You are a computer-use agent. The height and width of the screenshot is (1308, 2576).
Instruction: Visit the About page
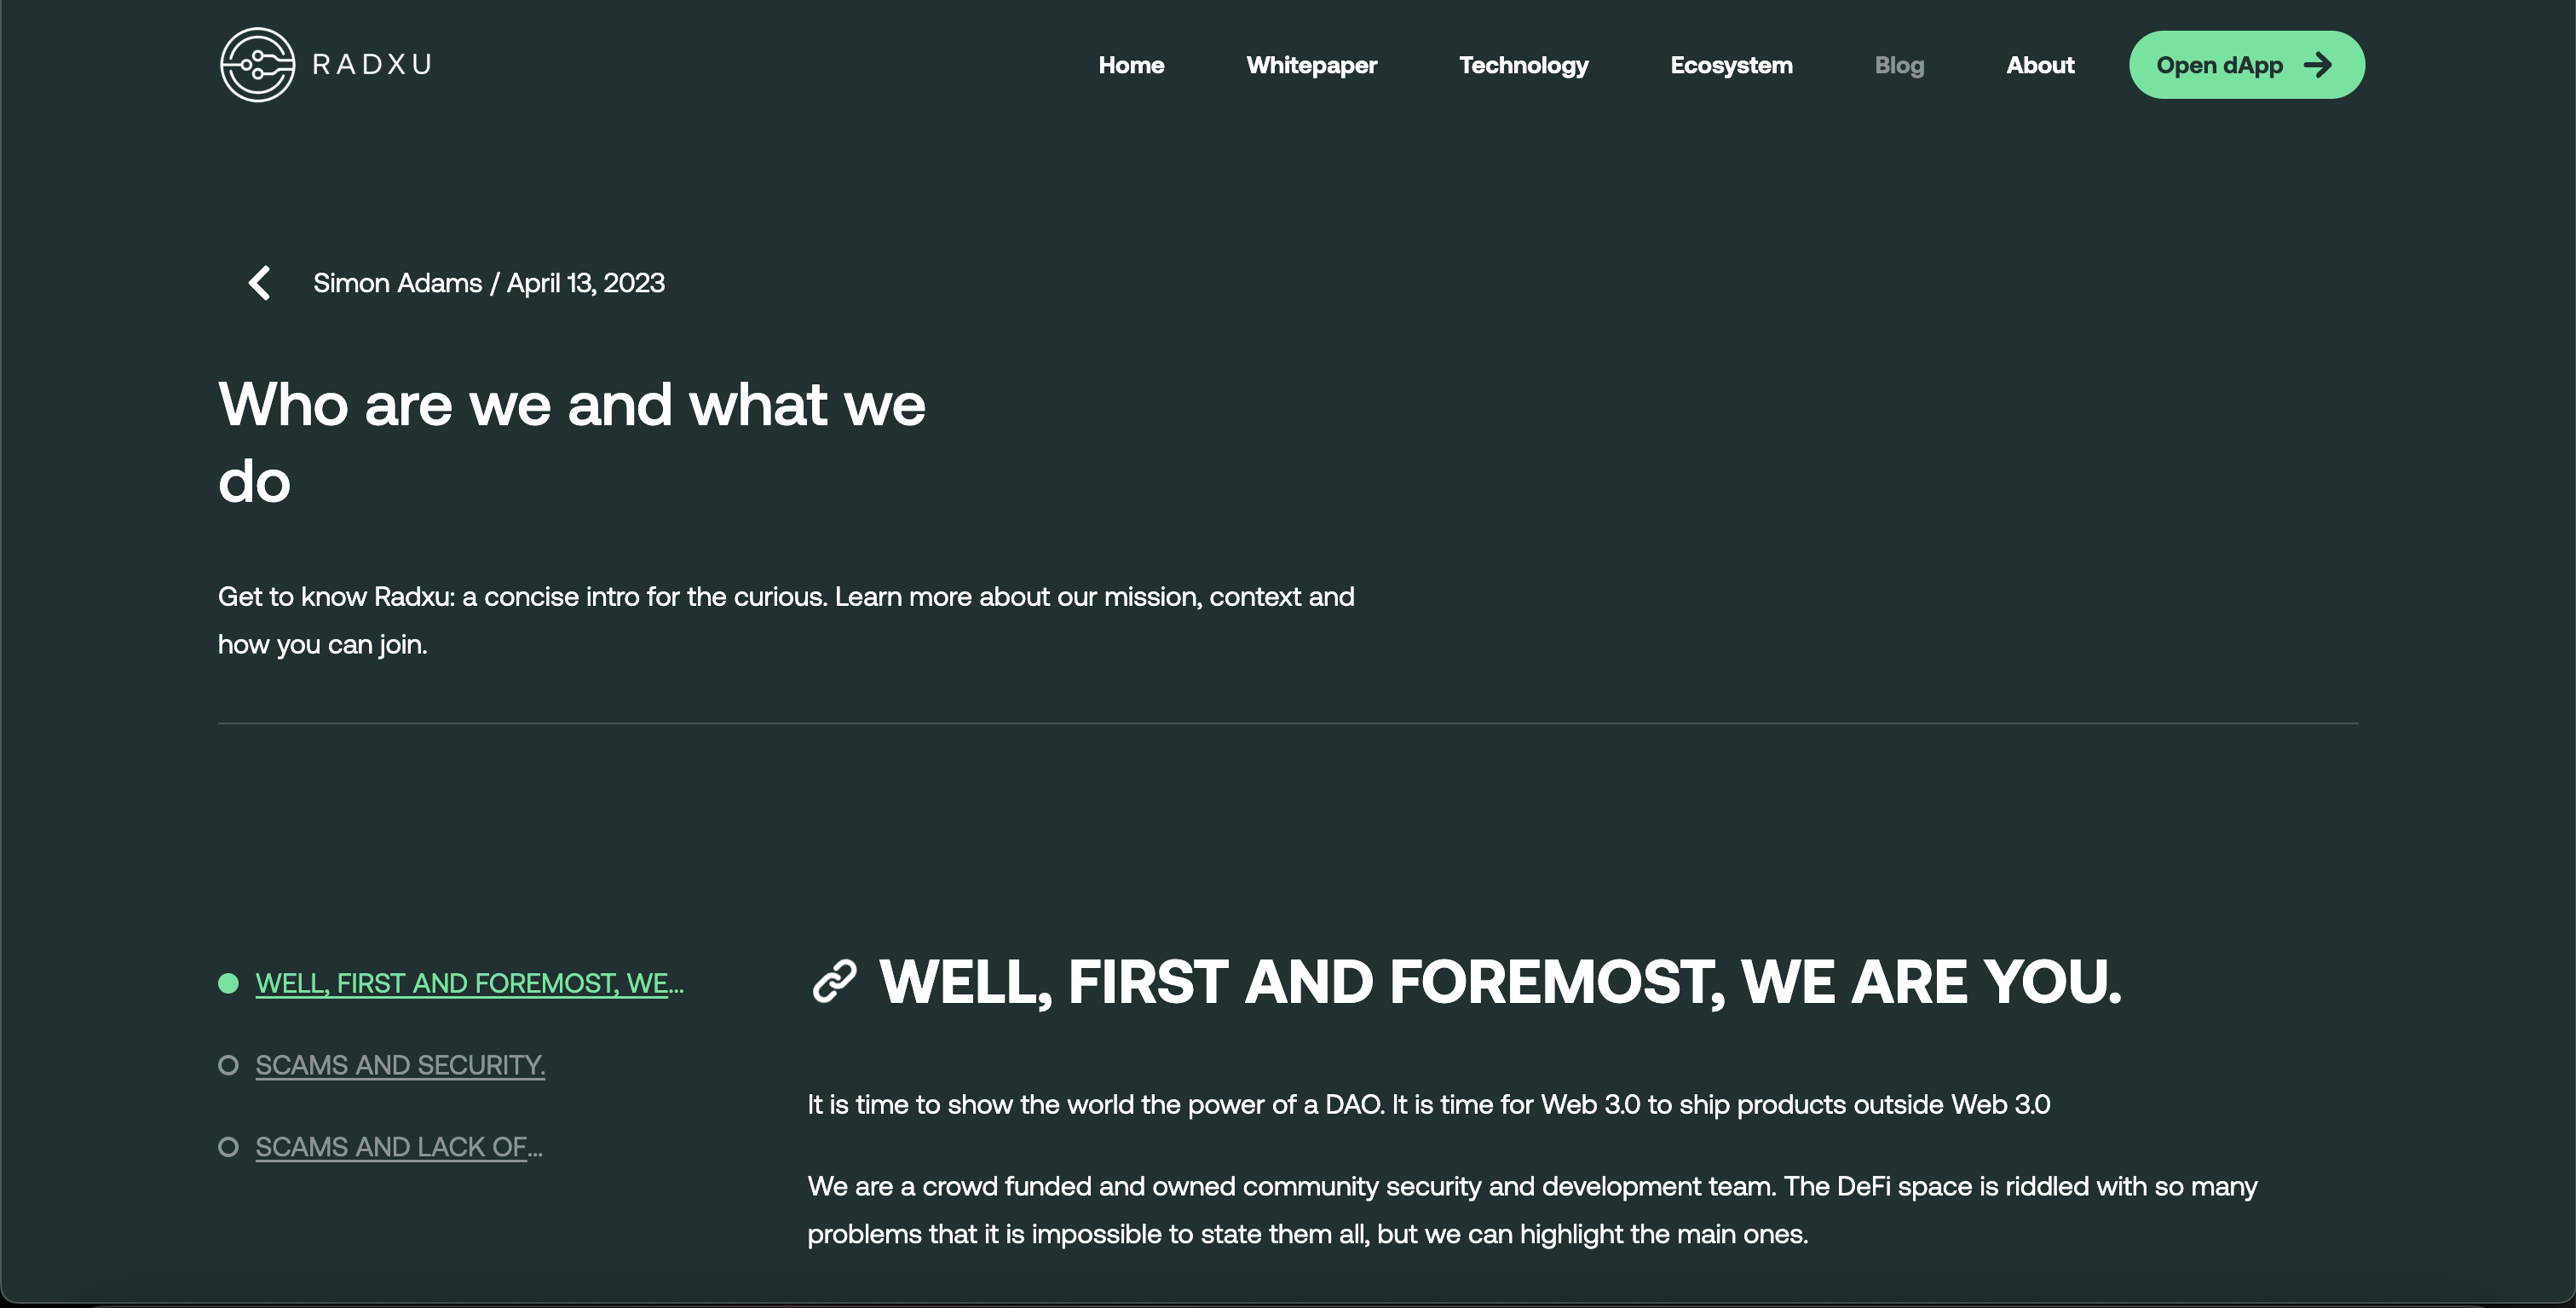click(x=2040, y=65)
